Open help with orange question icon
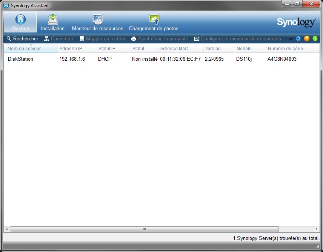The image size is (323, 252). point(306,38)
